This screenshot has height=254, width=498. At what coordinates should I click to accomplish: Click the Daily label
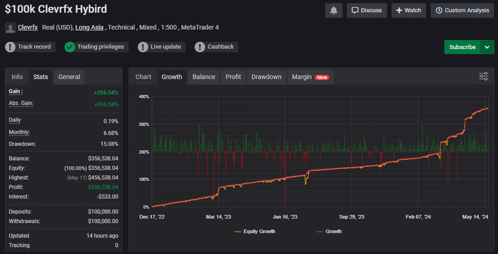click(x=15, y=120)
